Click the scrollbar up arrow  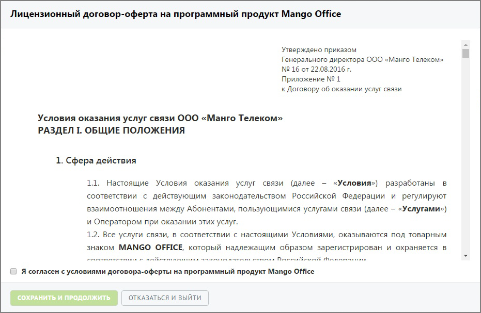pyautogui.click(x=466, y=45)
